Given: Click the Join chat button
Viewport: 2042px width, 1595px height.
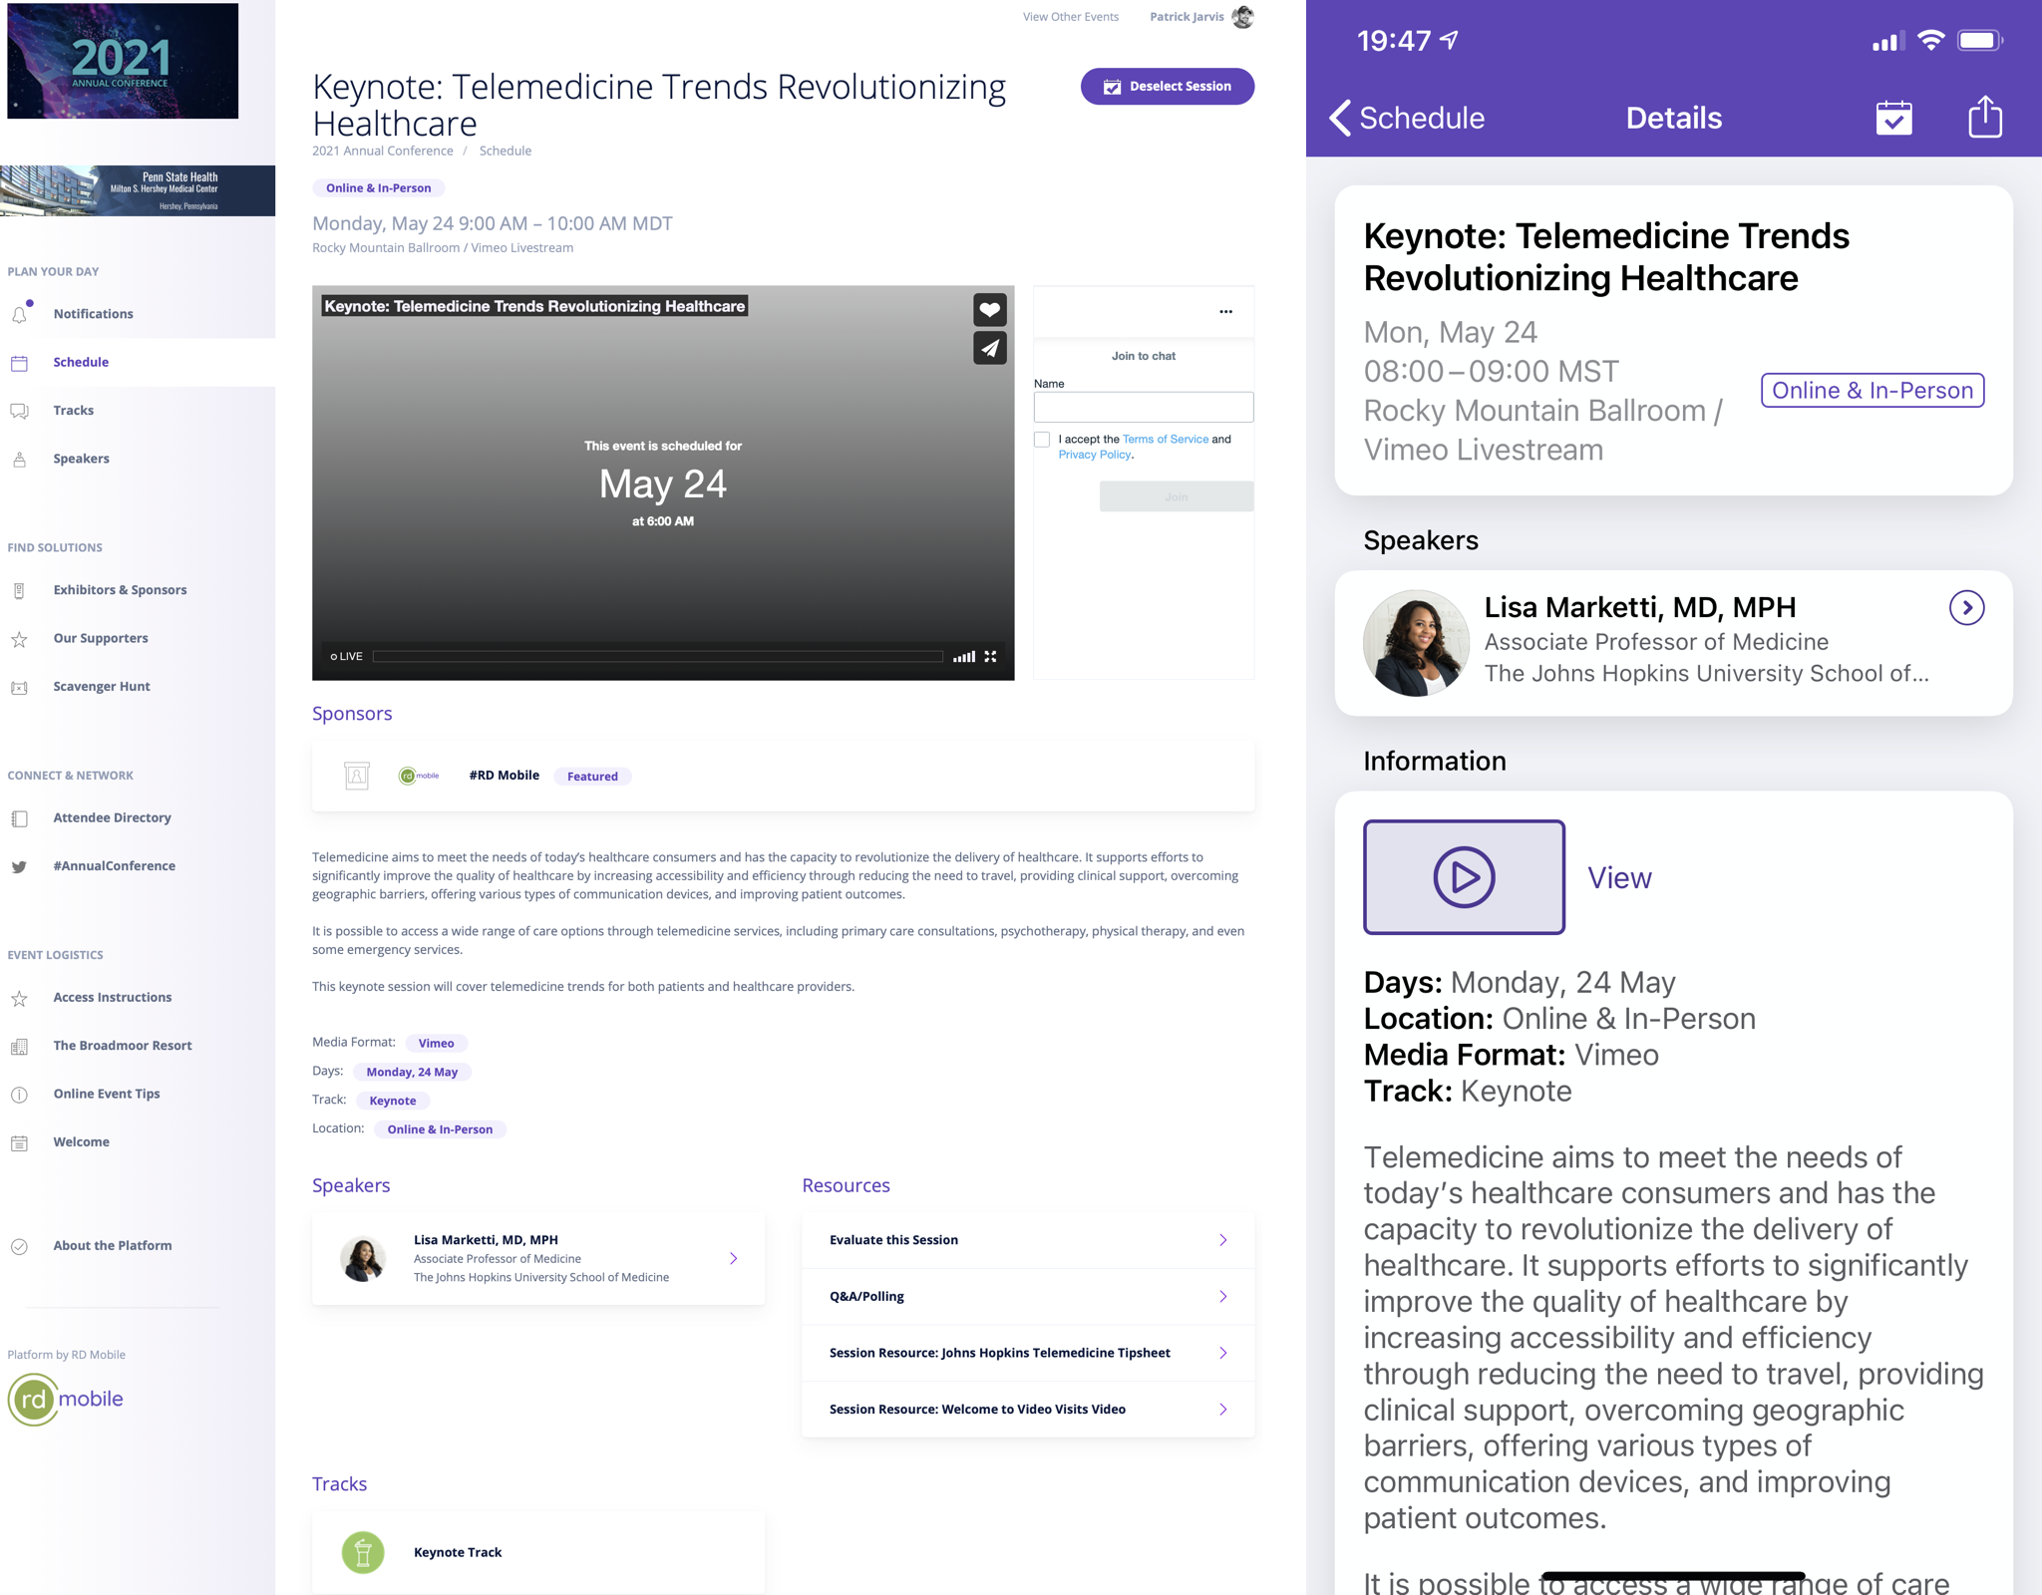Looking at the screenshot, I should click(1177, 496).
